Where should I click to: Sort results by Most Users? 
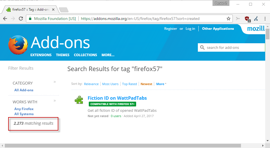pos(110,84)
